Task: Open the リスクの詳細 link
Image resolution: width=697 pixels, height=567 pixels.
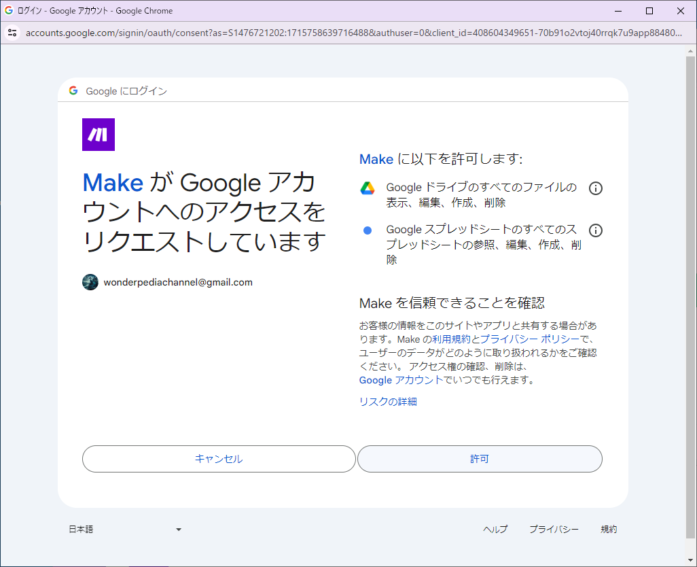Action: (x=388, y=402)
